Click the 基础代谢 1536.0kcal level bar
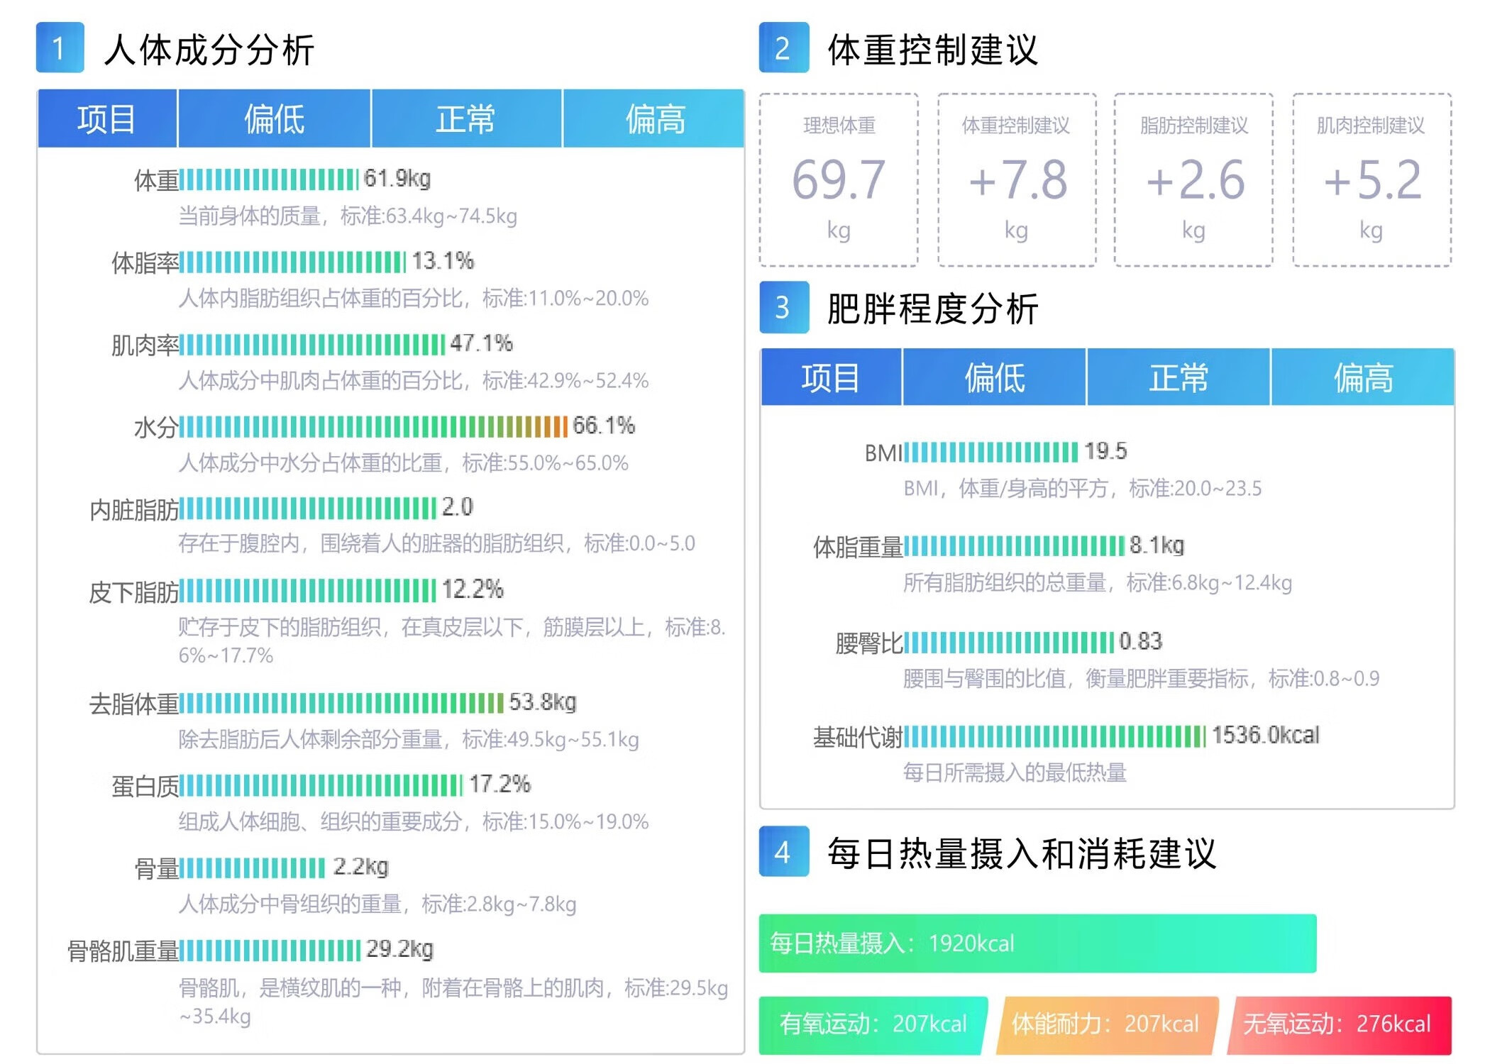The image size is (1490, 1064). coord(1054,736)
